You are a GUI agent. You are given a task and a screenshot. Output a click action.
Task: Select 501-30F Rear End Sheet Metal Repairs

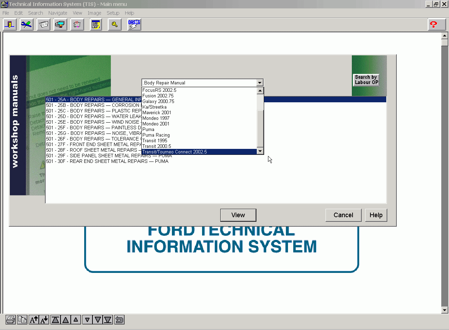click(107, 161)
